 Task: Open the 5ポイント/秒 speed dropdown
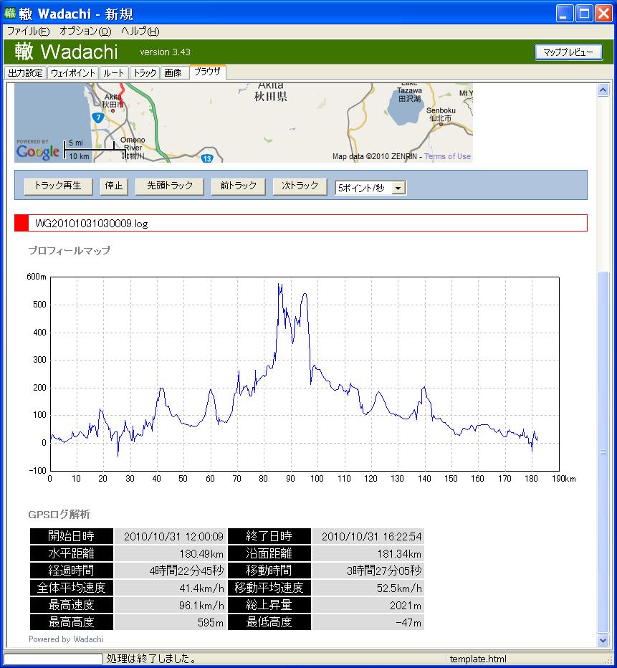click(370, 188)
